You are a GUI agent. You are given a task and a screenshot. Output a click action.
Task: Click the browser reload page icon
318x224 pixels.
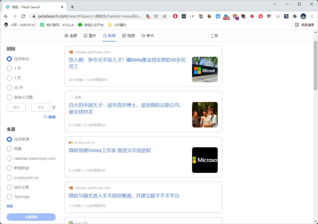(23, 16)
